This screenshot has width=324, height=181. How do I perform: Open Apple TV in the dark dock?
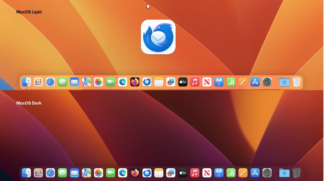pyautogui.click(x=183, y=173)
